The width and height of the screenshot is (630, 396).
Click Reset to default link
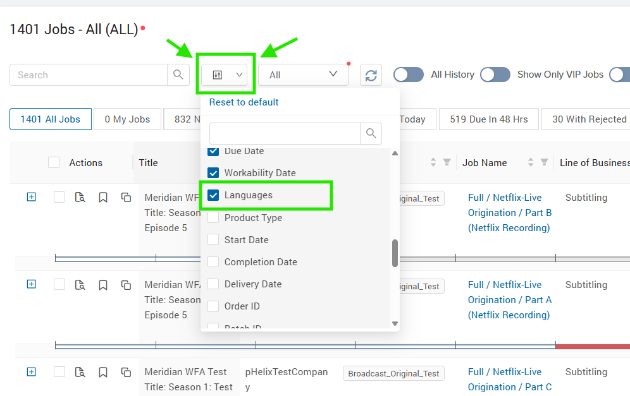coord(244,102)
